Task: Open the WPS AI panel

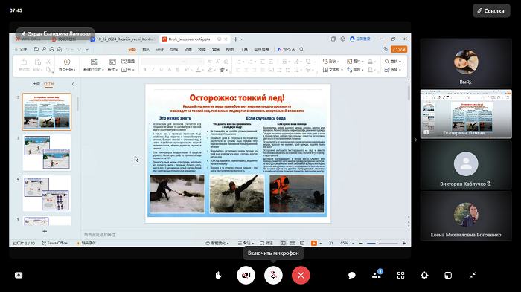Action: [287, 49]
